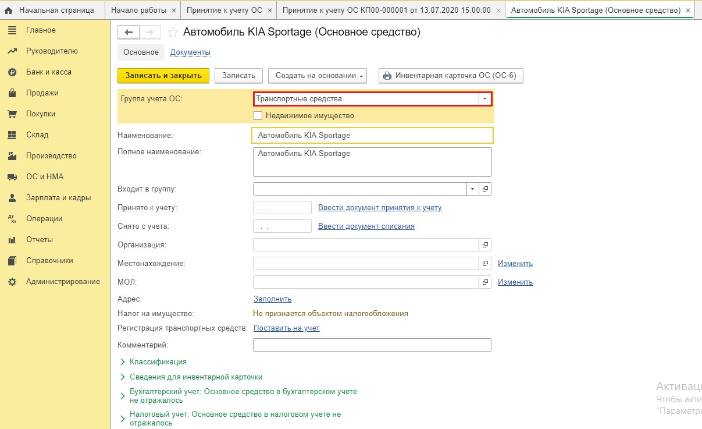Click the Снято с учета date field
Image resolution: width=702 pixels, height=429 pixels.
283,226
